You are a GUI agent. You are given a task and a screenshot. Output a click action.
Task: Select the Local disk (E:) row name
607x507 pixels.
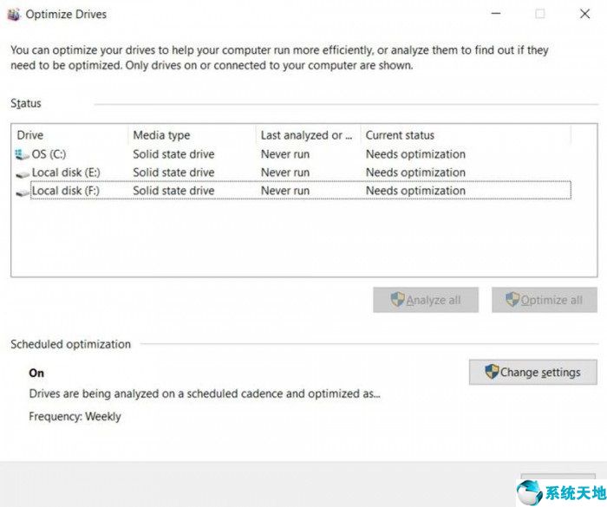[x=66, y=172]
